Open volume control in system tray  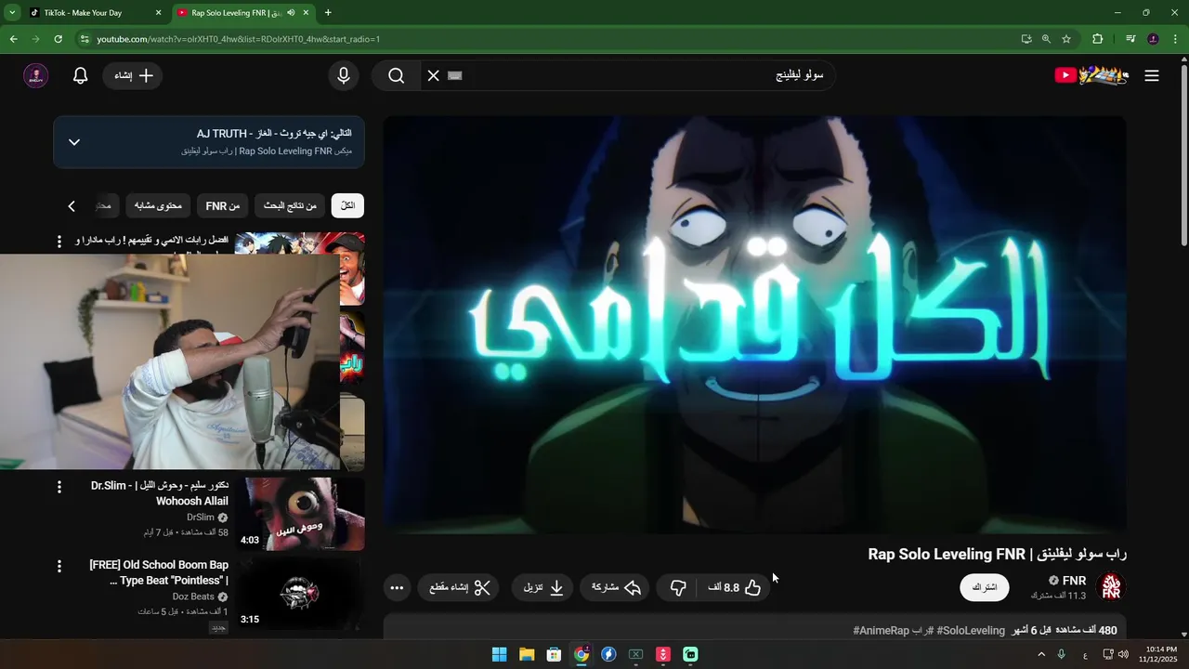click(x=1123, y=654)
